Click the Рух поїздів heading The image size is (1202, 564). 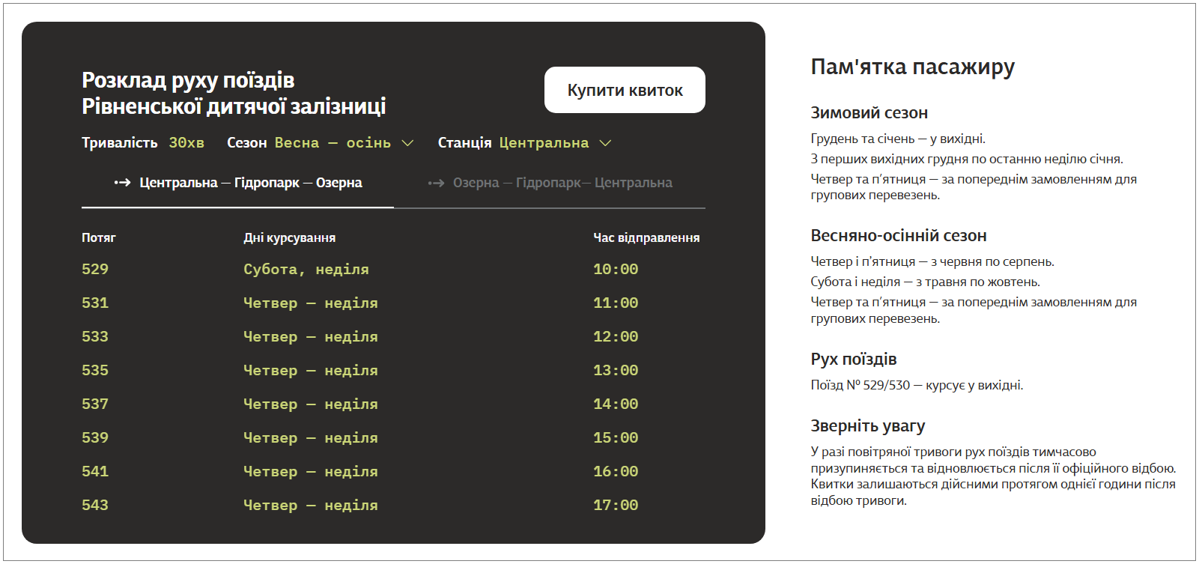[853, 360]
